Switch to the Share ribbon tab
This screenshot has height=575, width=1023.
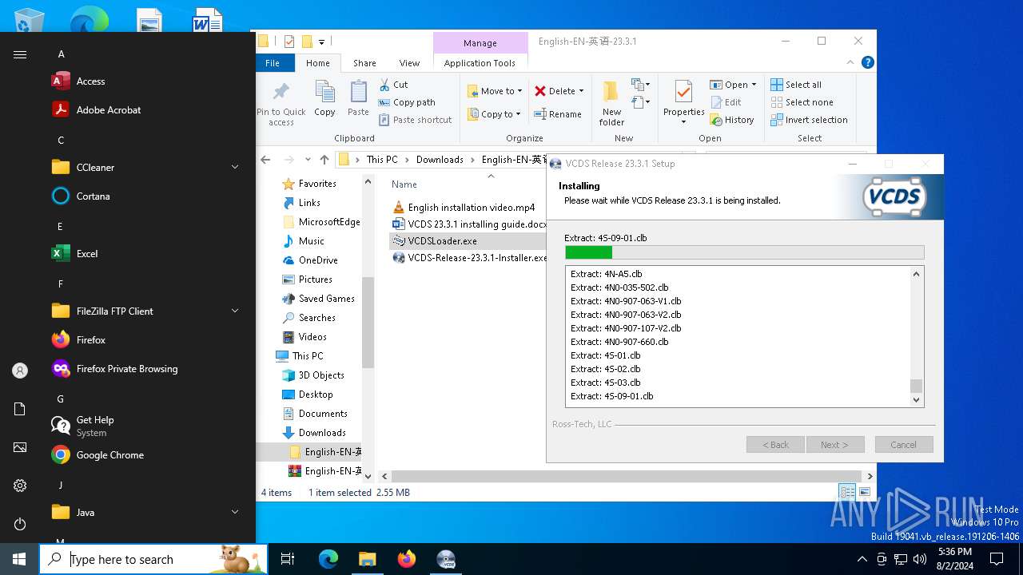click(x=364, y=63)
